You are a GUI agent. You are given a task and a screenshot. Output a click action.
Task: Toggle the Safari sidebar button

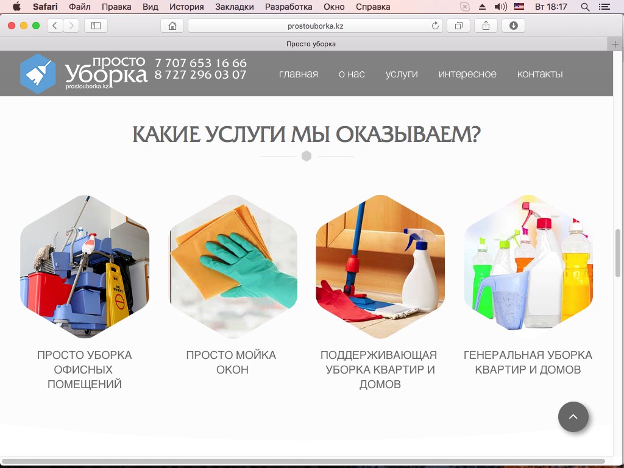(x=96, y=26)
